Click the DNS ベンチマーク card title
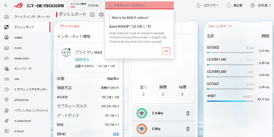 tap(220, 26)
